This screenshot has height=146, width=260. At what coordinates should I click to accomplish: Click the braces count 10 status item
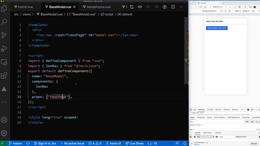pos(152,143)
